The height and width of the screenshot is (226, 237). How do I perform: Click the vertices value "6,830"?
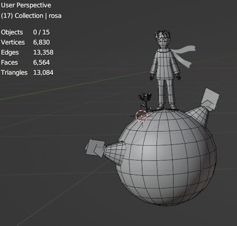coord(41,42)
